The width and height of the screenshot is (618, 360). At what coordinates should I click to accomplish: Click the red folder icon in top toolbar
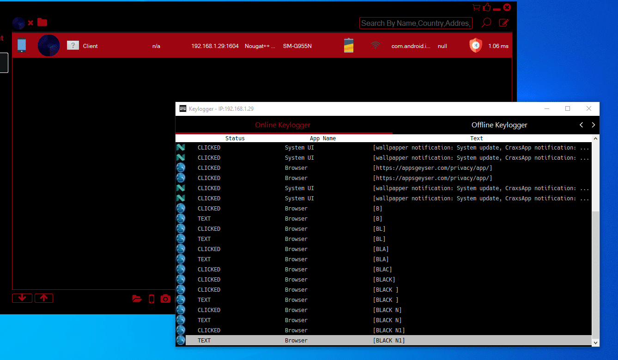pyautogui.click(x=42, y=22)
